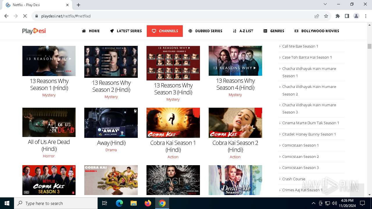
Task: Open Comicstaan Season 2 link
Action: [x=301, y=156]
